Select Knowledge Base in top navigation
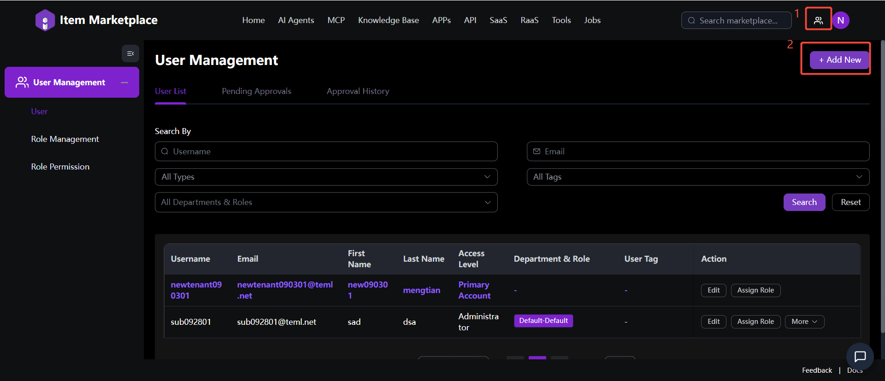This screenshot has width=885, height=381. click(388, 20)
